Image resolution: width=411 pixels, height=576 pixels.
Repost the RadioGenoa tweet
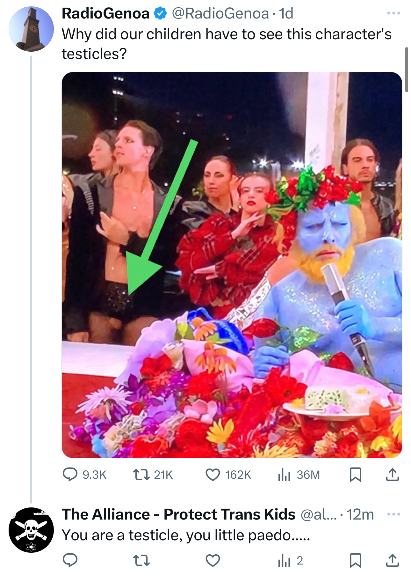141,474
